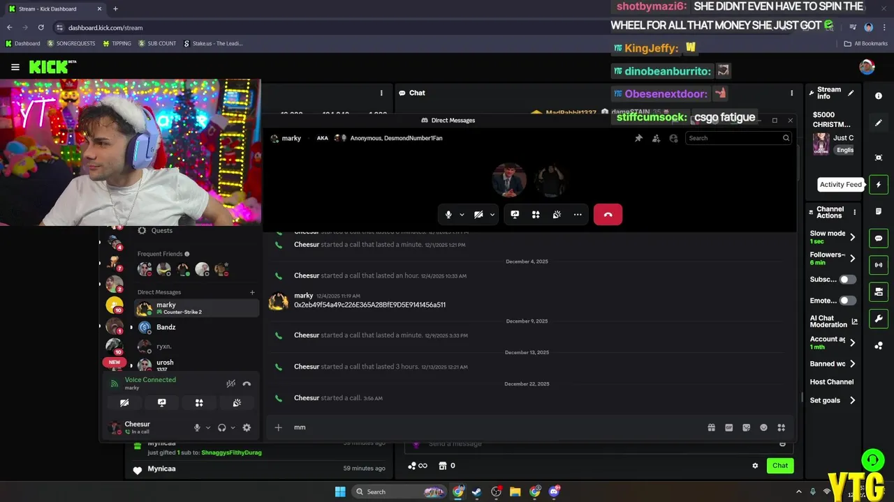Click green Chat send button
This screenshot has height=502, width=894.
(780, 466)
